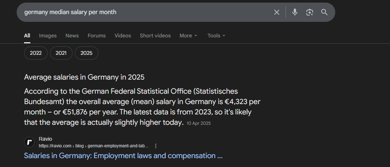Open search by image camera icon

(310, 12)
